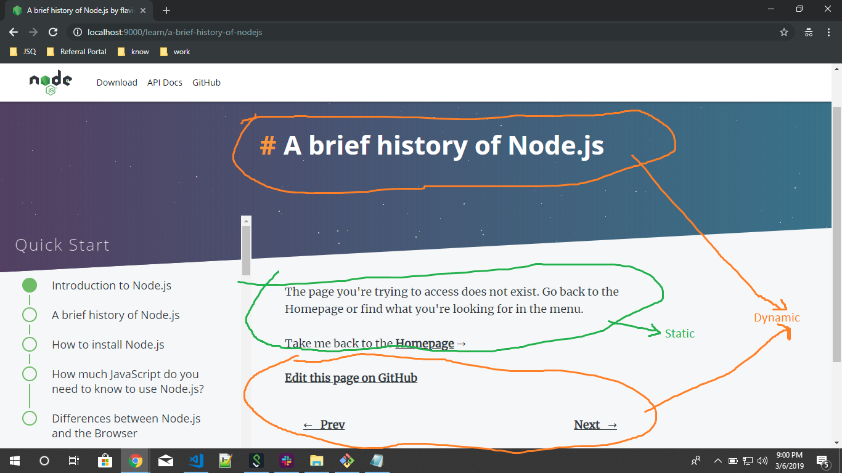This screenshot has height=473, width=842.
Task: Open the Git taskbar icon
Action: (347, 461)
